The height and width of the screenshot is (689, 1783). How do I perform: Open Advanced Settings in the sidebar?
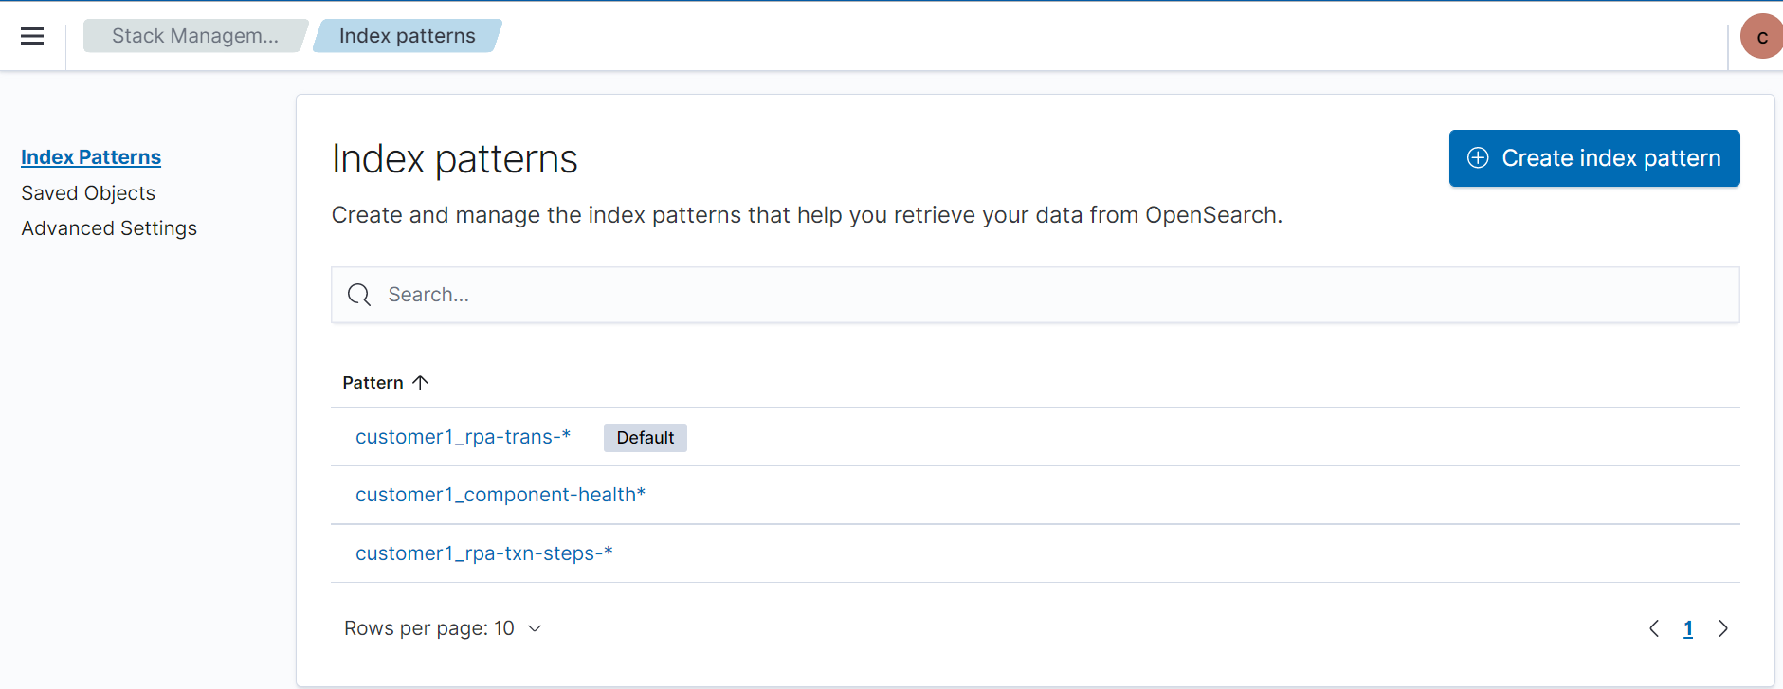(109, 228)
